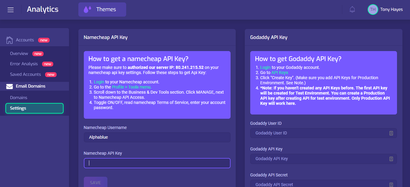Click the Accounts home icon
Viewport: 410px width, 187px height.
click(9, 40)
